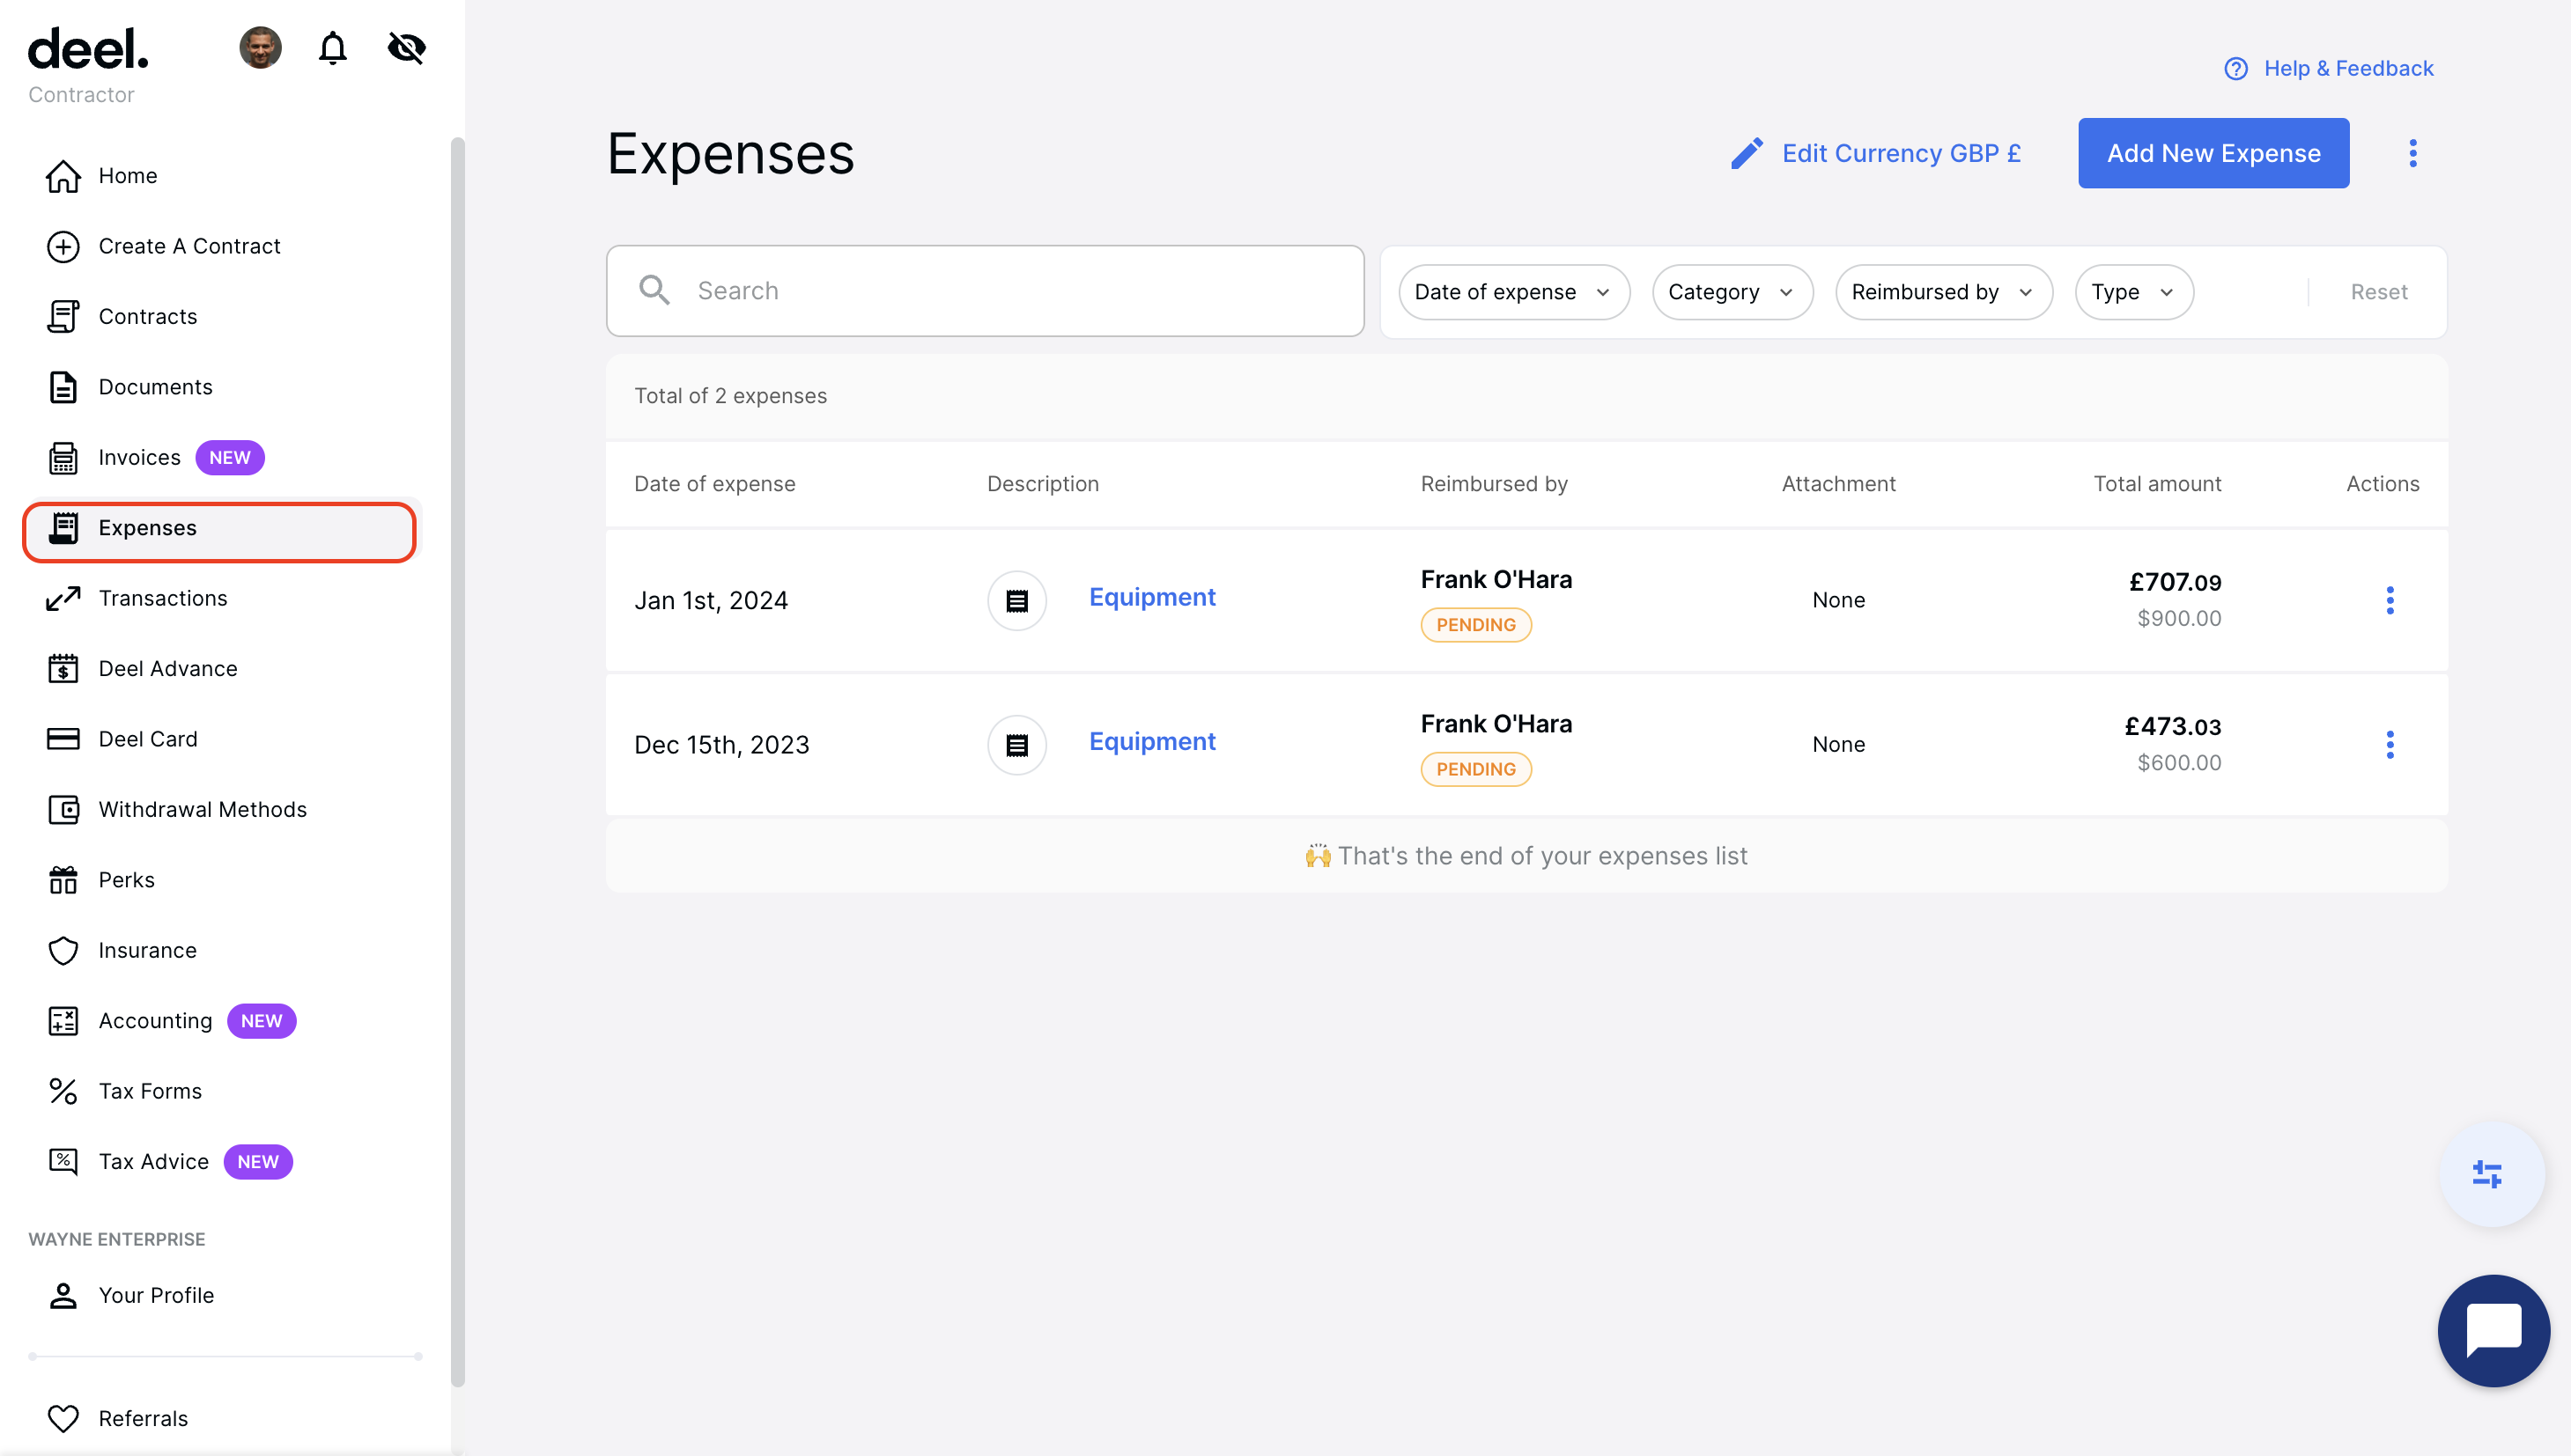The image size is (2571, 1456).
Task: Click the receipt icon on the Jan 1st expense
Action: (1016, 600)
